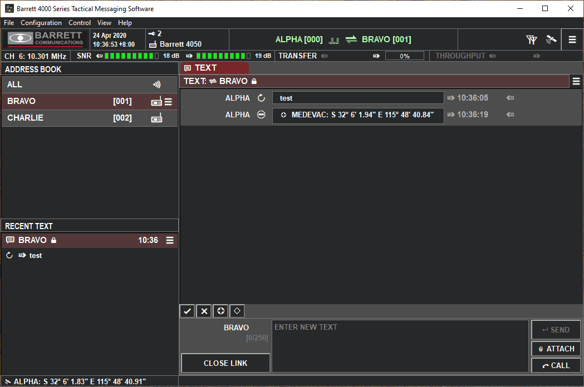Viewport: 584px width, 387px height.
Task: Open the View menu
Action: pos(104,23)
